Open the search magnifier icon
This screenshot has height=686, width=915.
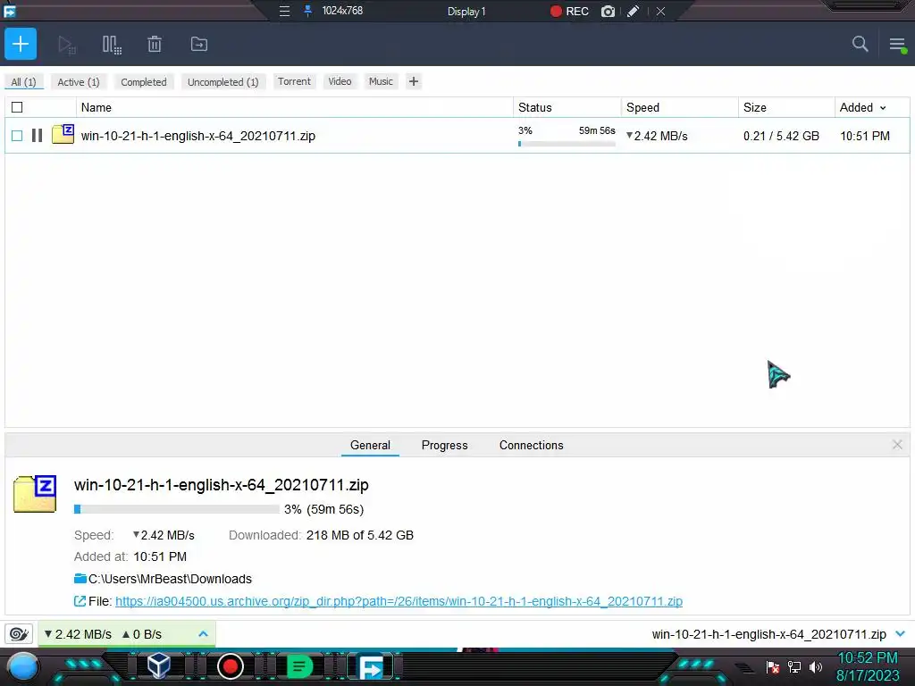click(x=860, y=44)
